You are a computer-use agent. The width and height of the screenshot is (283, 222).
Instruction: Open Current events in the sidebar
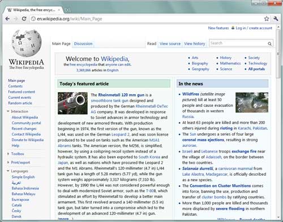[x=20, y=97]
